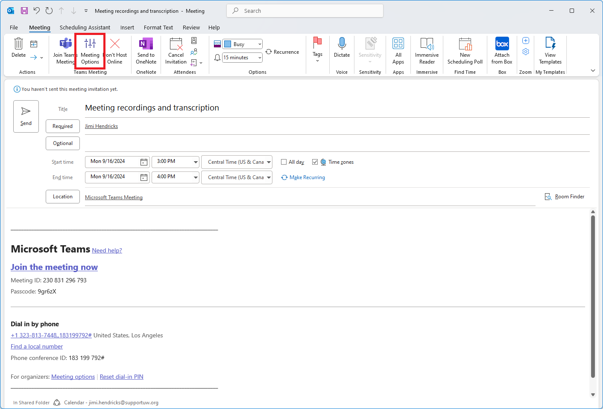
Task: Click Attach from Box
Action: [x=502, y=51]
